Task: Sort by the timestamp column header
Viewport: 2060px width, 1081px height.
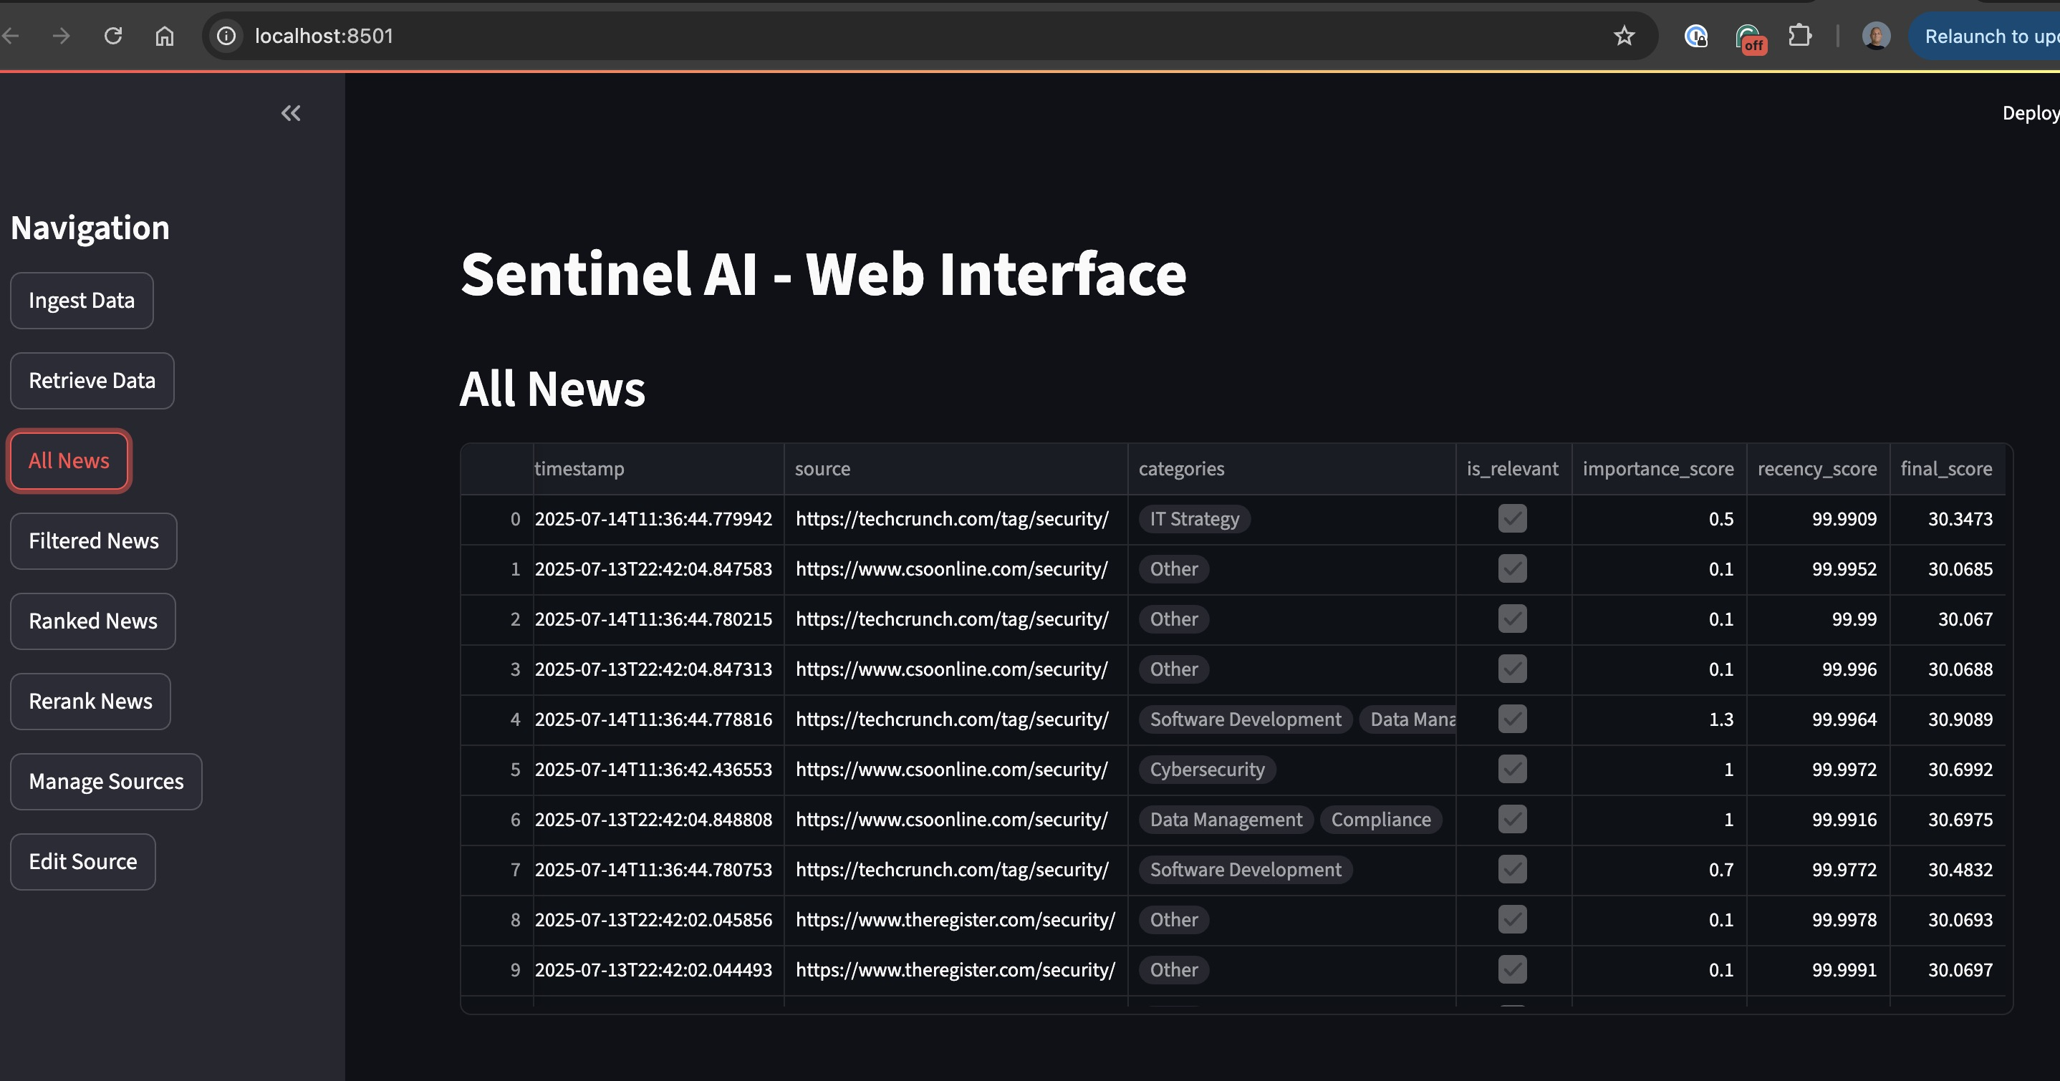Action: coord(659,468)
